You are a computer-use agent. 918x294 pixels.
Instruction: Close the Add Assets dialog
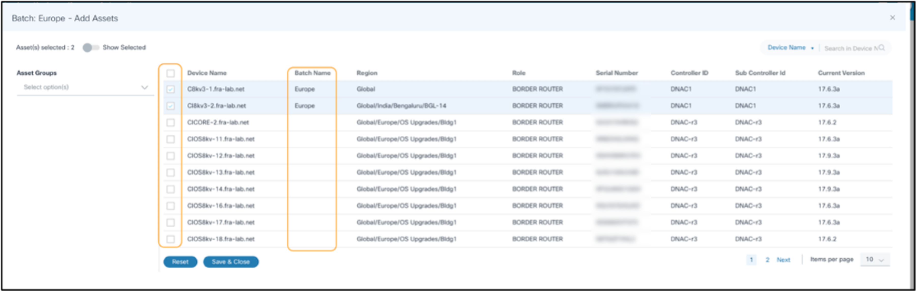click(x=892, y=18)
